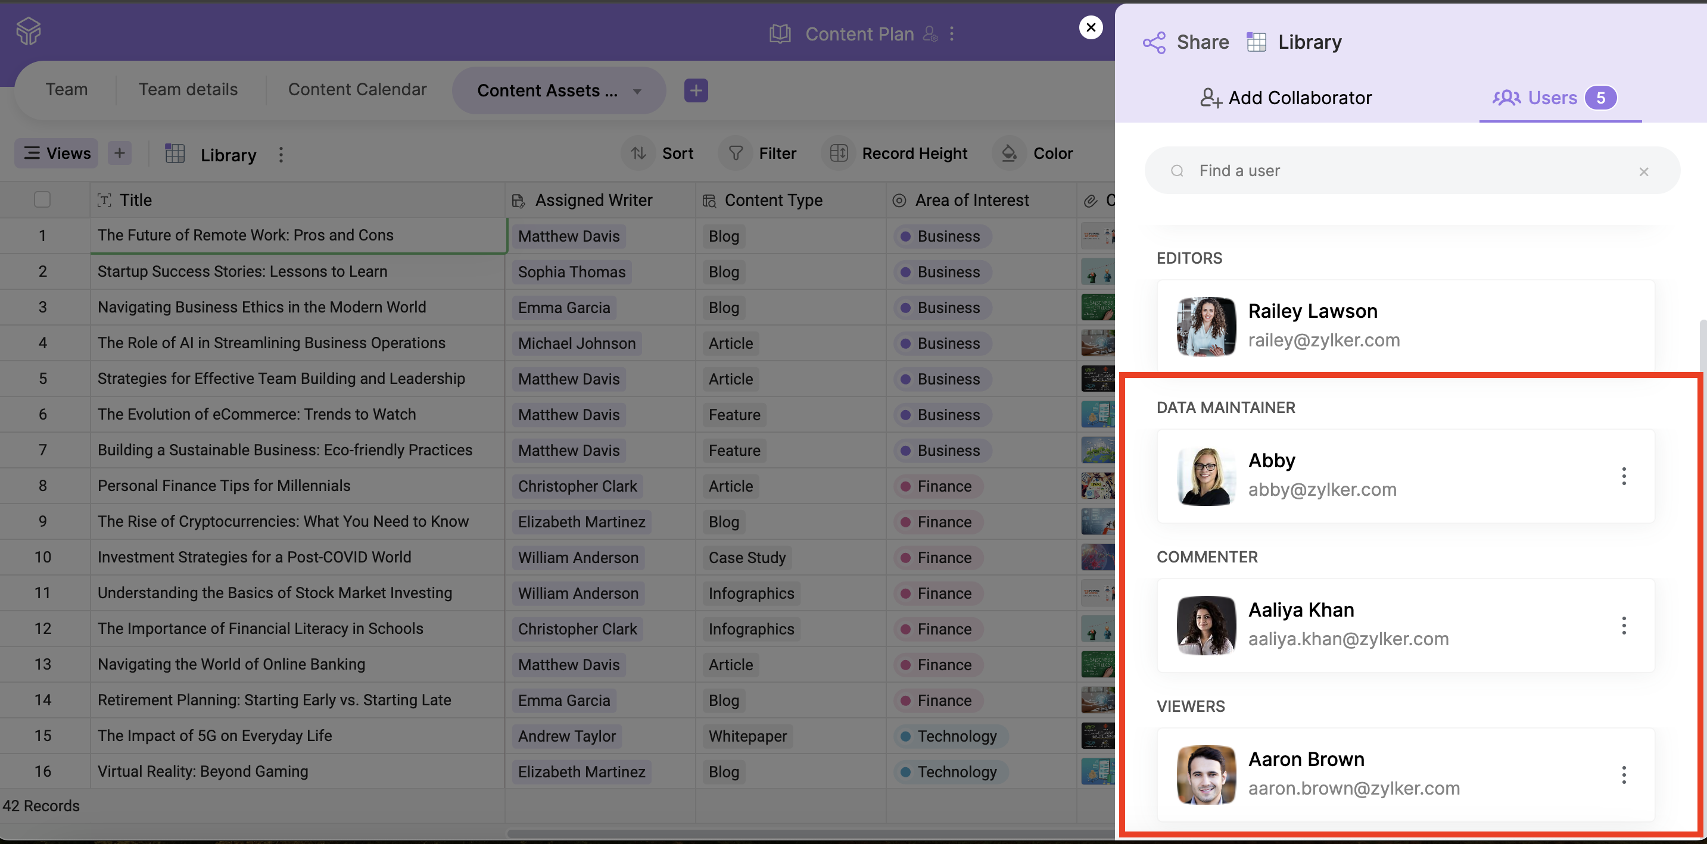Open the Share icon in panel header

click(x=1154, y=42)
